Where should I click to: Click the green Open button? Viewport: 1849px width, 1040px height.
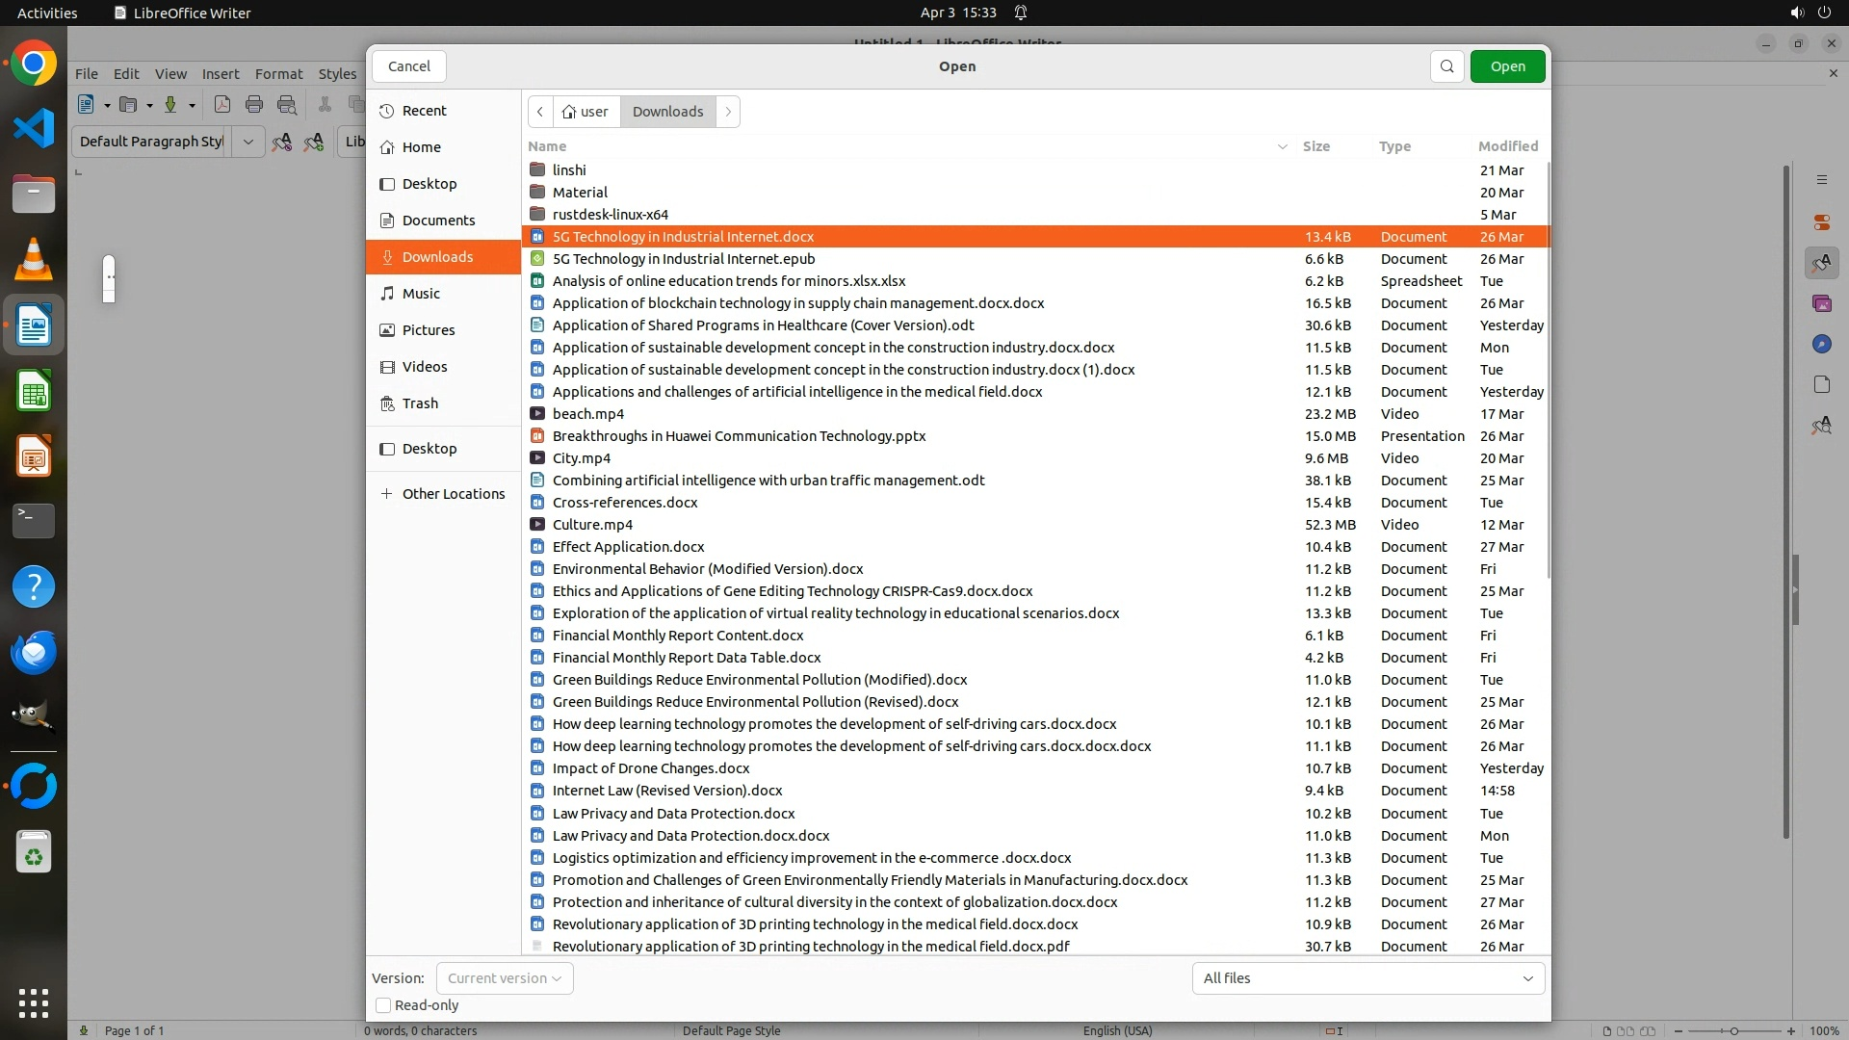[x=1507, y=66]
